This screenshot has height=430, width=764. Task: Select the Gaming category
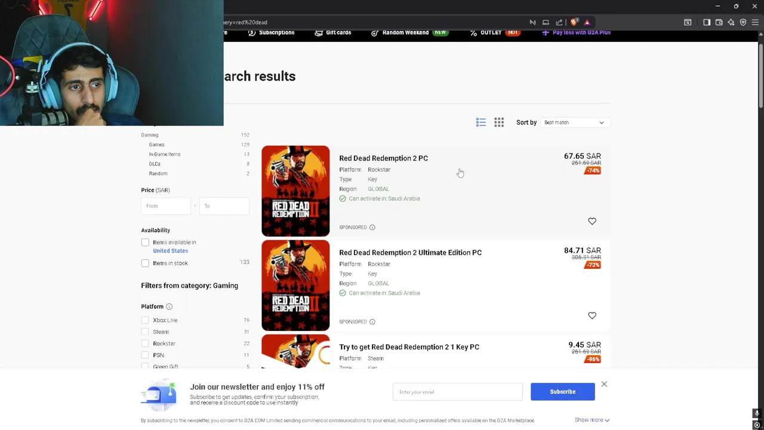(150, 135)
